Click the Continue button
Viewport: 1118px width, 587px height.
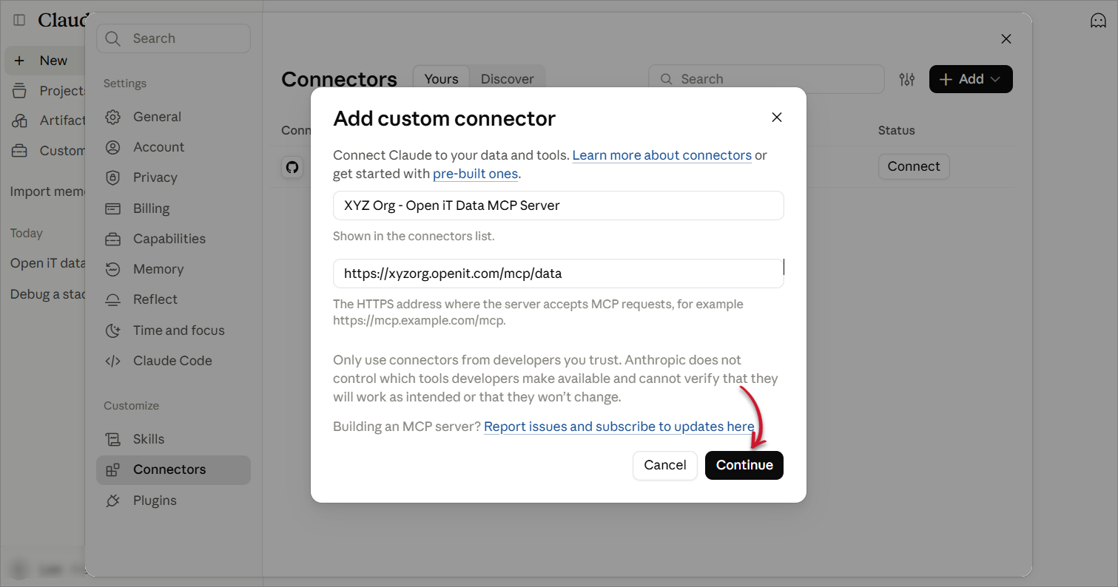pos(744,465)
